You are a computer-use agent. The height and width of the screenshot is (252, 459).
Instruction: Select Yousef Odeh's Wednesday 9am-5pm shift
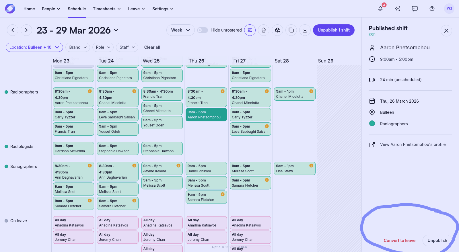coord(162,123)
